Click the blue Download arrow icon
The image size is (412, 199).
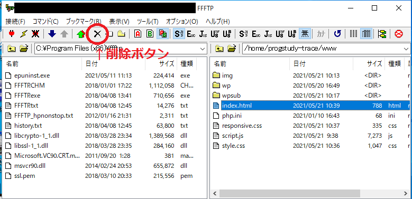(x=52, y=34)
